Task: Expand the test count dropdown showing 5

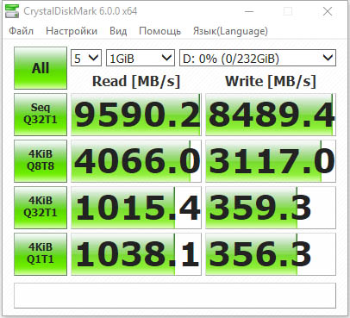Action: (x=86, y=59)
